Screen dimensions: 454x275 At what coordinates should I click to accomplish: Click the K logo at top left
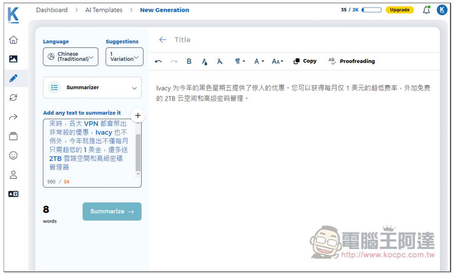tap(13, 15)
